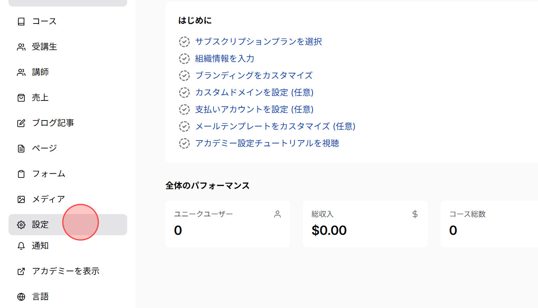Click the 受講生 students icon
The width and height of the screenshot is (538, 308).
[21, 47]
